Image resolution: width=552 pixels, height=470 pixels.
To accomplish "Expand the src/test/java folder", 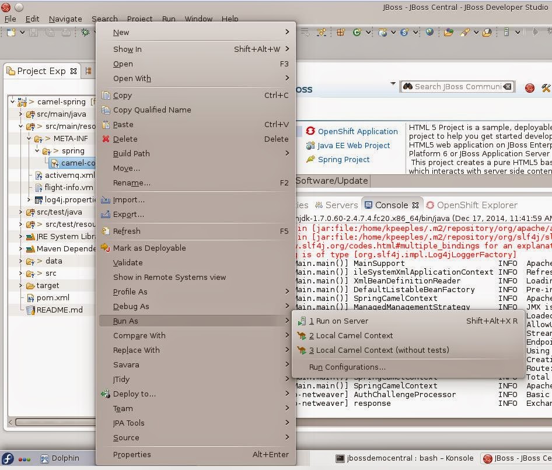I will pyautogui.click(x=20, y=212).
